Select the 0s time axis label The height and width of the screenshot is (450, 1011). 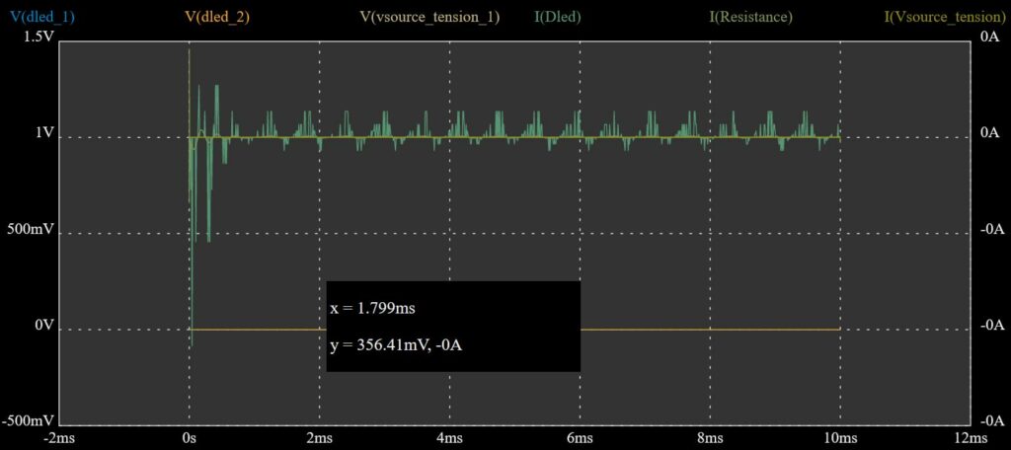click(x=189, y=438)
